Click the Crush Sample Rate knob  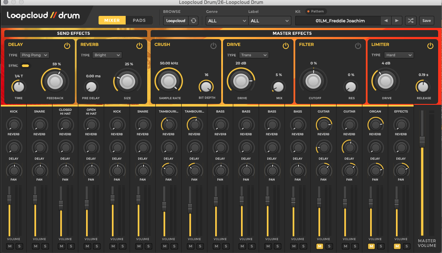pos(169,81)
